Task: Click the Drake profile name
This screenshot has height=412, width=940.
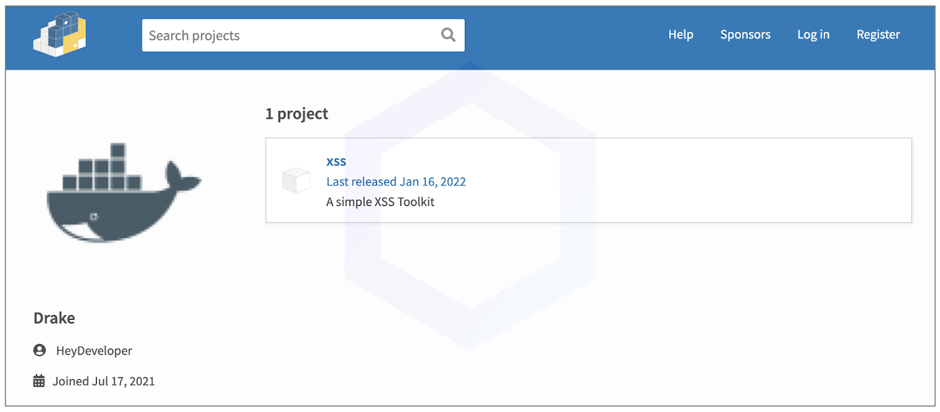Action: [53, 318]
